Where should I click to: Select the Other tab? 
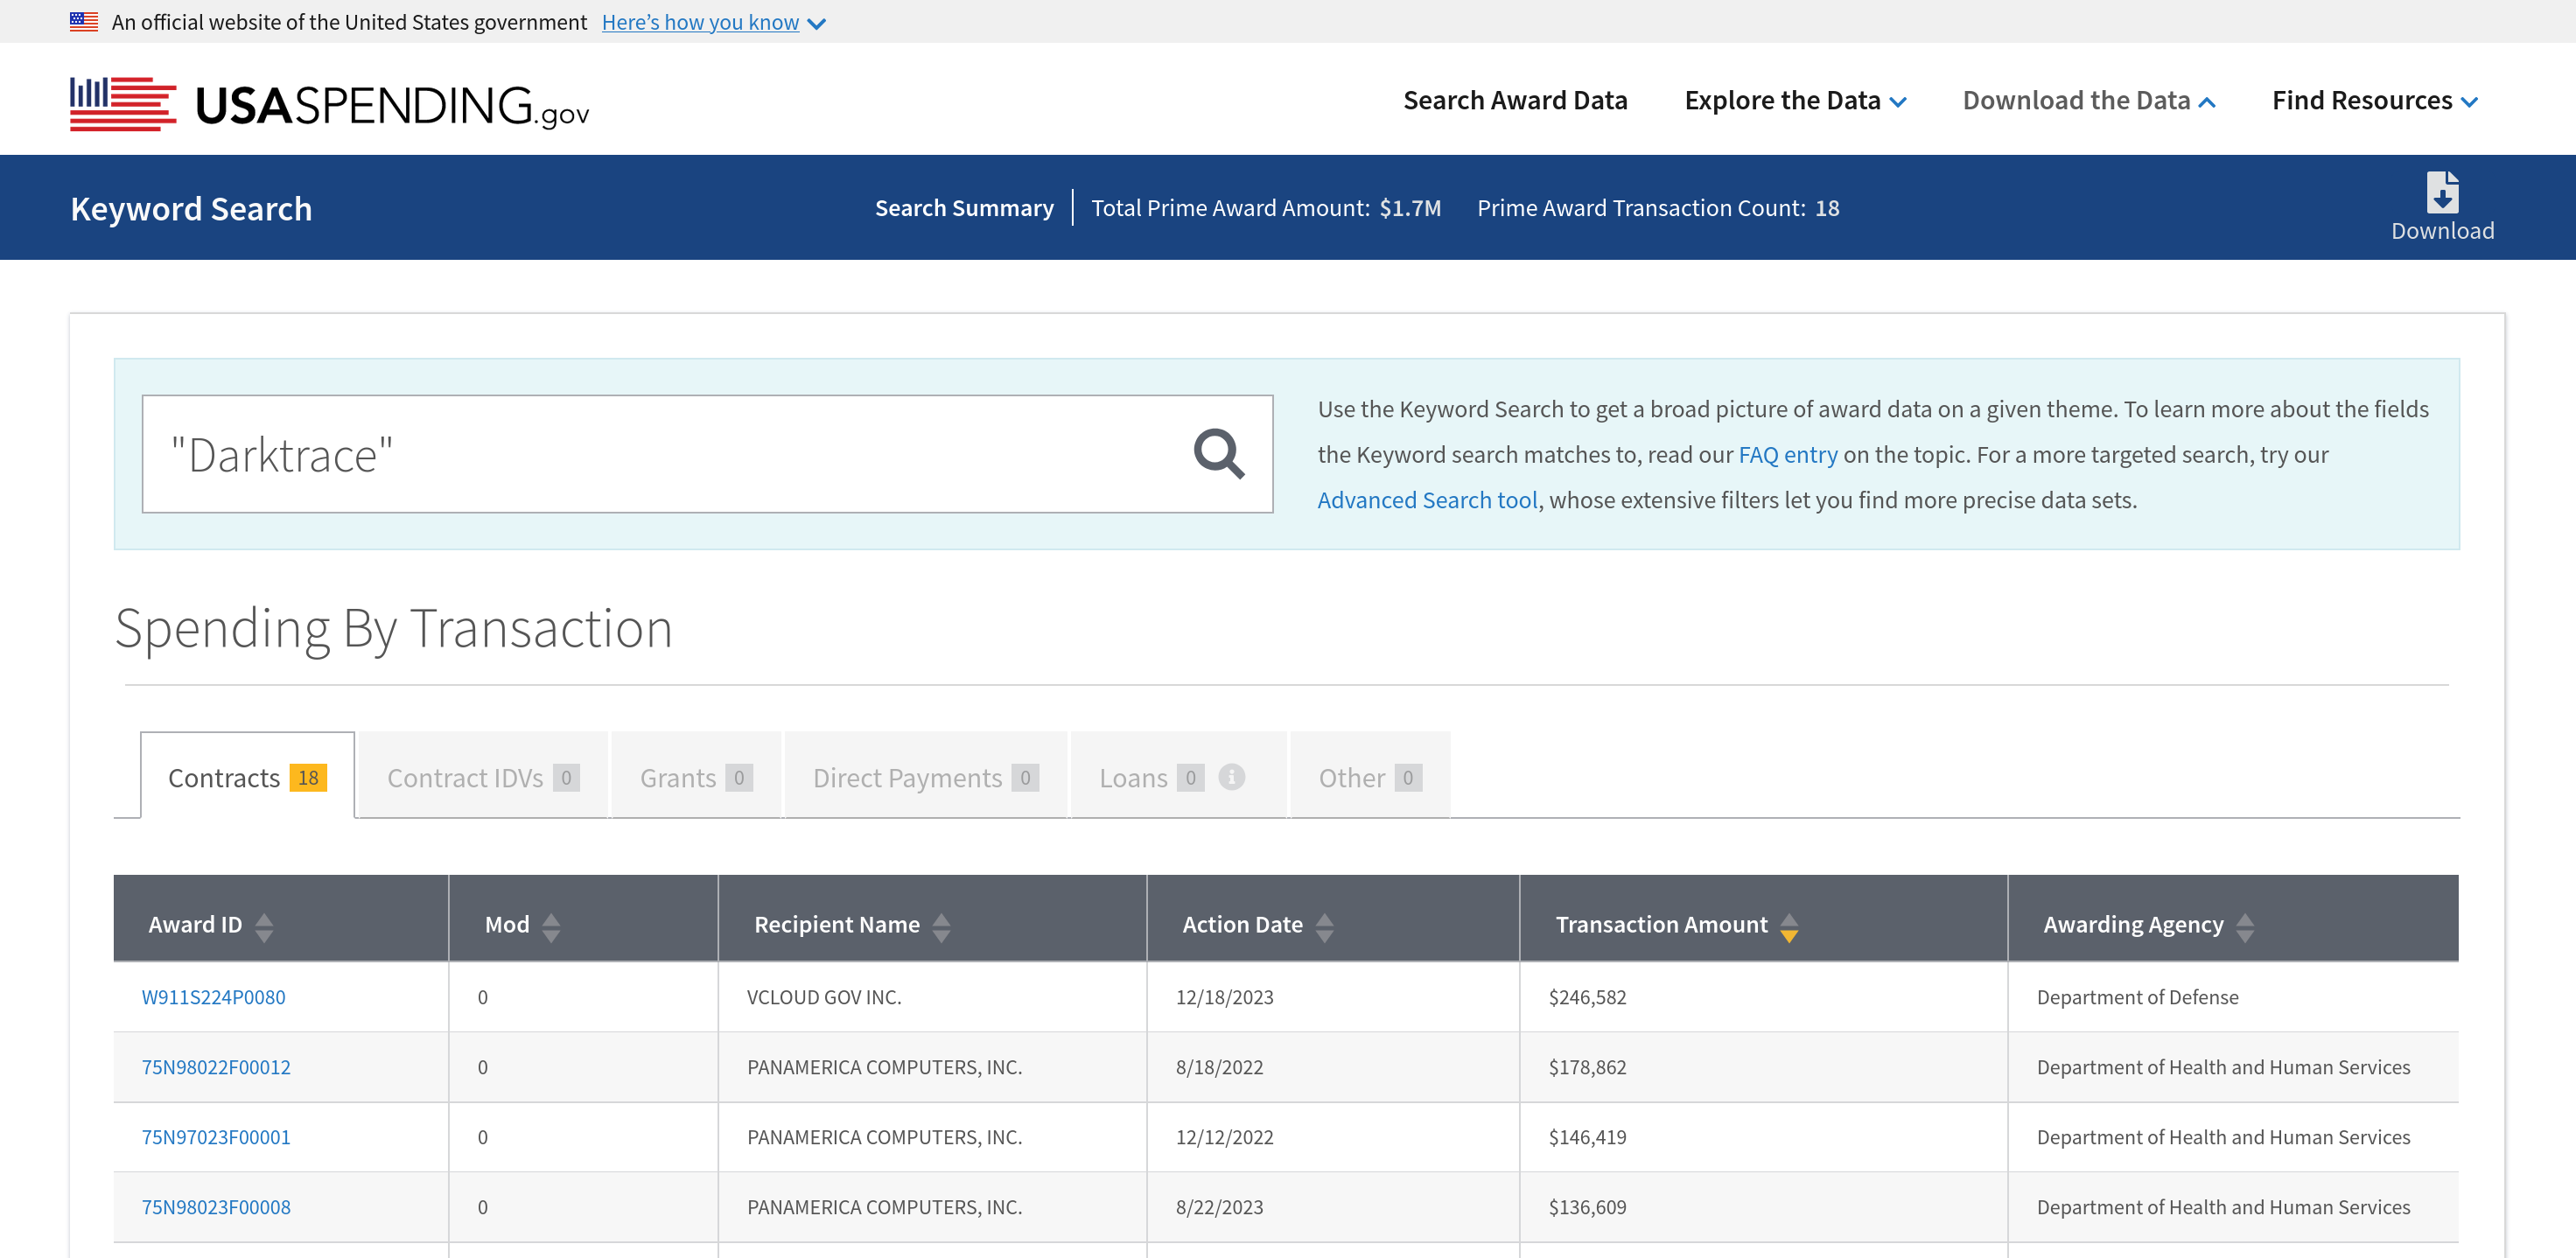pos(1370,776)
